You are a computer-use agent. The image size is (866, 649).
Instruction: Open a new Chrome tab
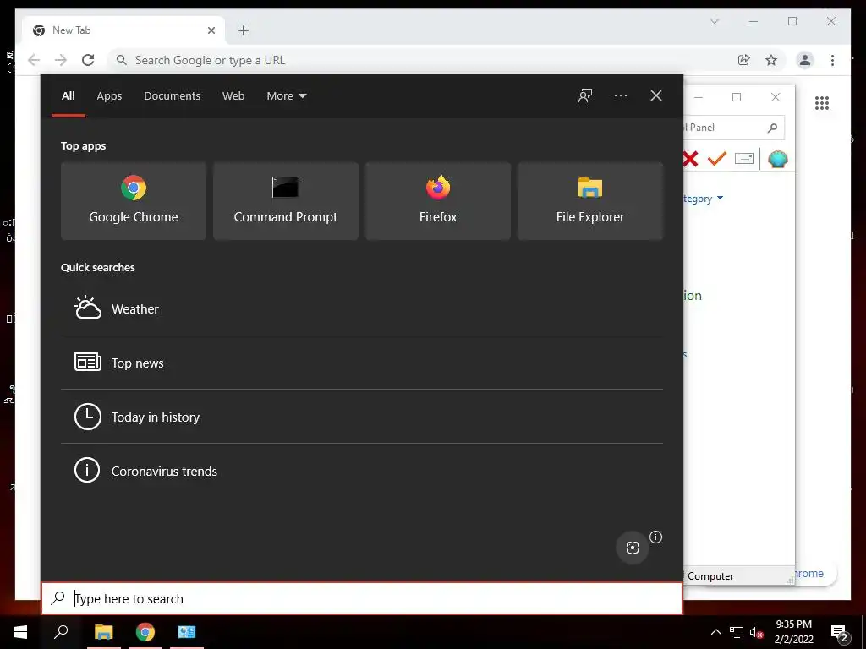click(244, 30)
